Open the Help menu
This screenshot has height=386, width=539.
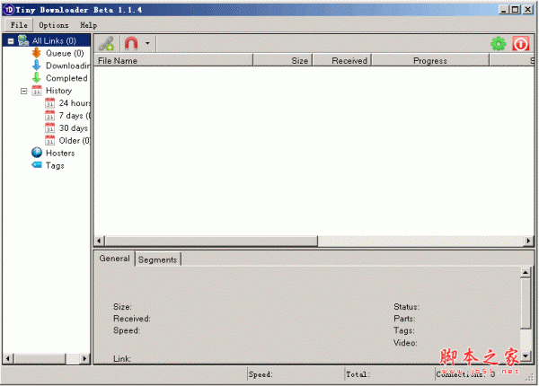tap(88, 25)
